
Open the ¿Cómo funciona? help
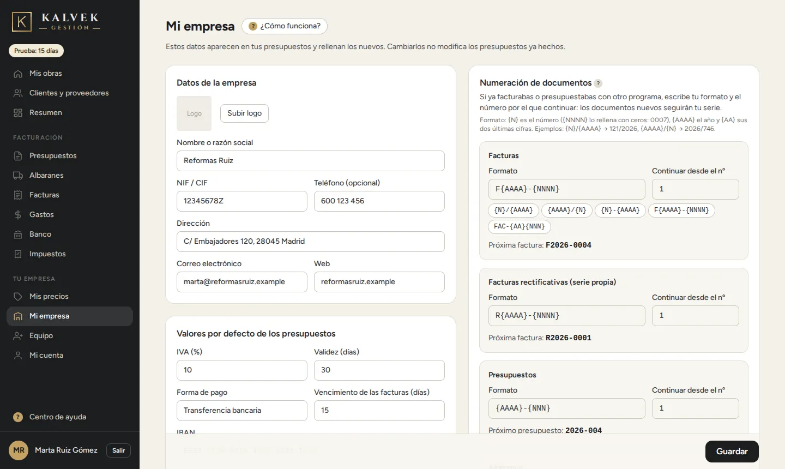(285, 26)
